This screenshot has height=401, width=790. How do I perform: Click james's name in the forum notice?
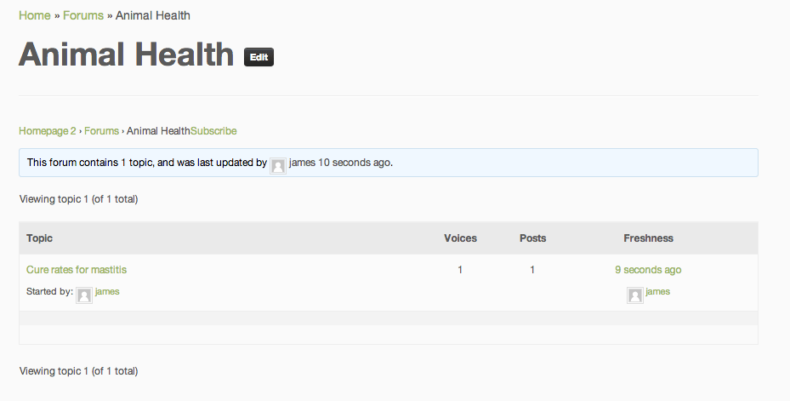302,162
